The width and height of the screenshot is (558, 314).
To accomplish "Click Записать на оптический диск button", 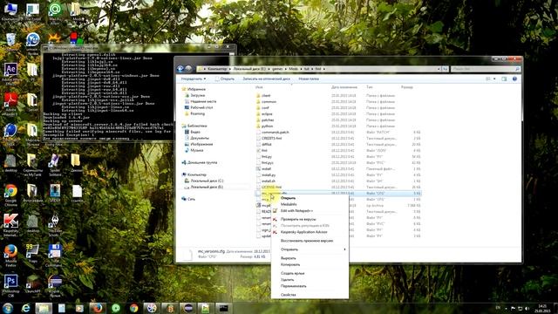I will [266, 78].
